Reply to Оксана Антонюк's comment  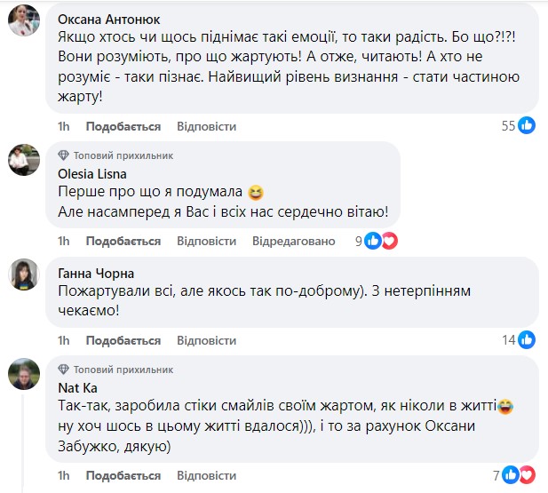(206, 126)
